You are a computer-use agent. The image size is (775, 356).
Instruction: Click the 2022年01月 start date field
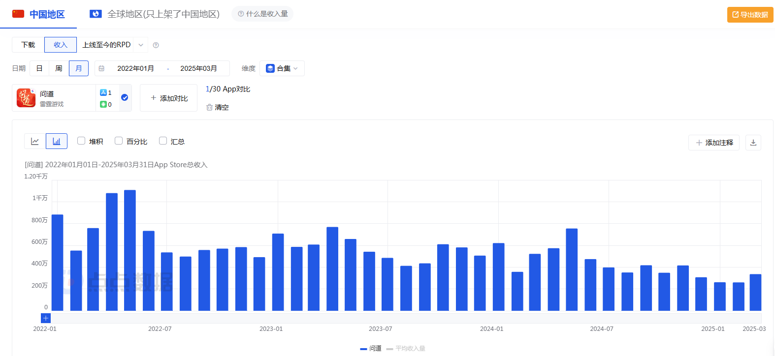tap(135, 68)
